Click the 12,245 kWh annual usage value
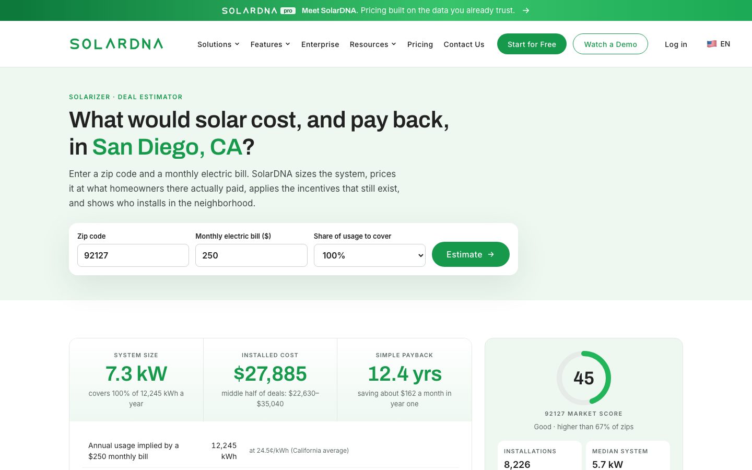This screenshot has height=470, width=752. (224, 451)
